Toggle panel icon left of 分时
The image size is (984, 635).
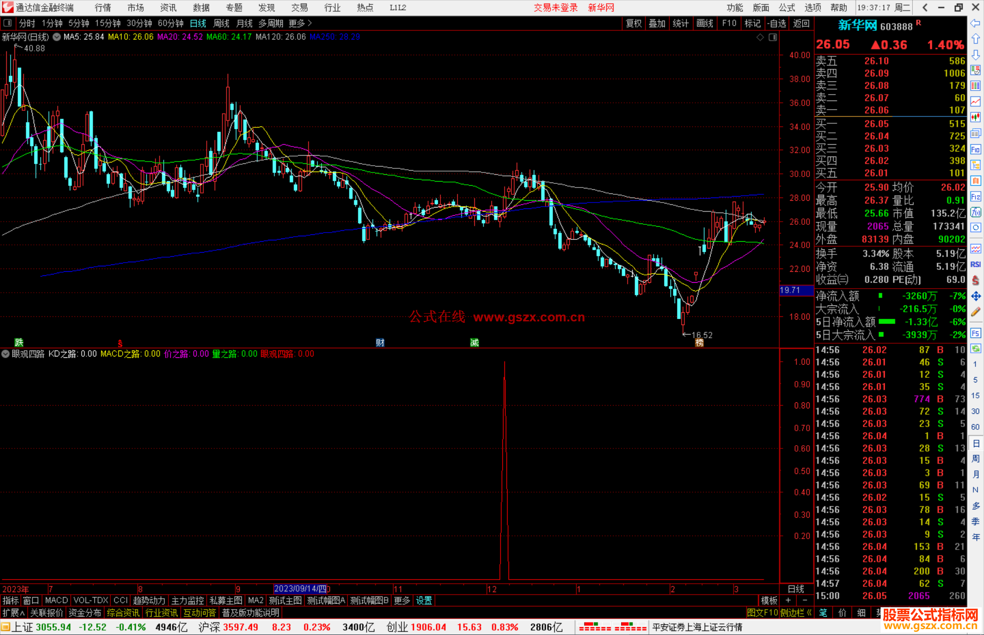(8, 23)
